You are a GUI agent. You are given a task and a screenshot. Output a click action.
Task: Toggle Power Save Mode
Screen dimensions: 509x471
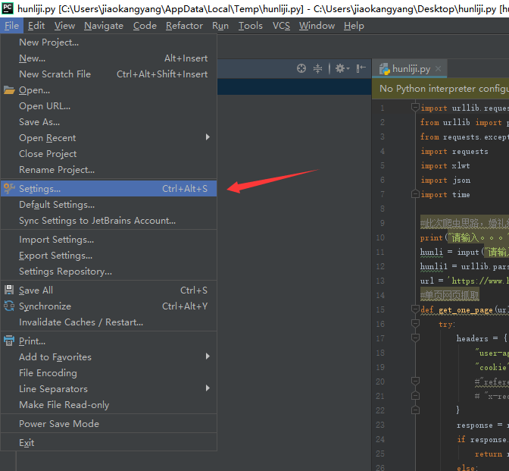tap(109, 423)
